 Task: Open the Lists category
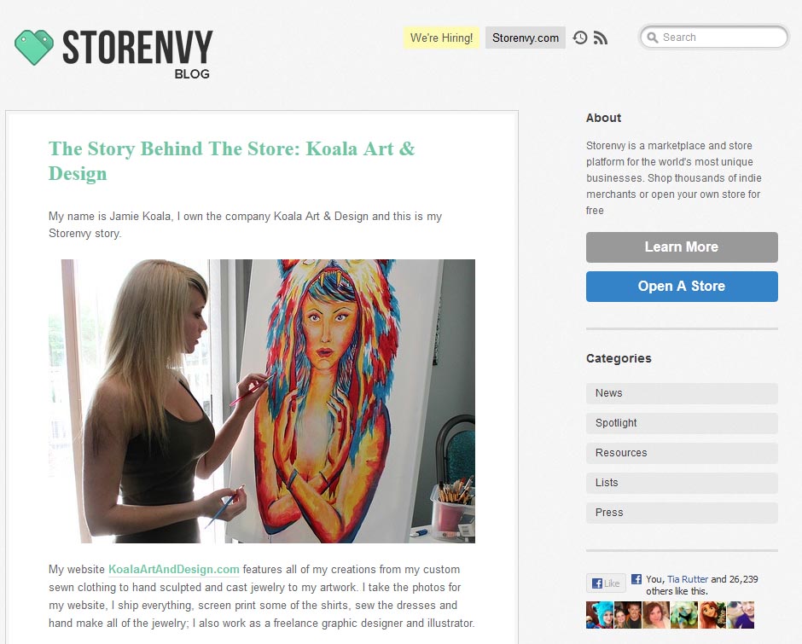click(x=682, y=483)
